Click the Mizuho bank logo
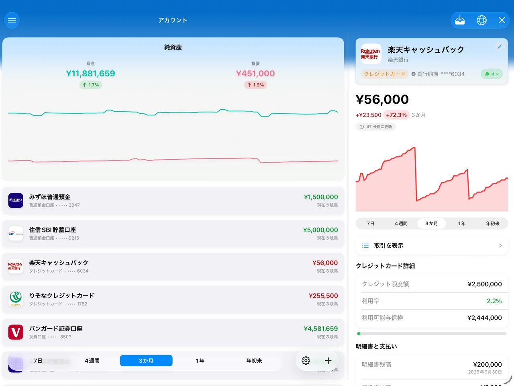Viewport: 514px width, 386px height. point(16,200)
